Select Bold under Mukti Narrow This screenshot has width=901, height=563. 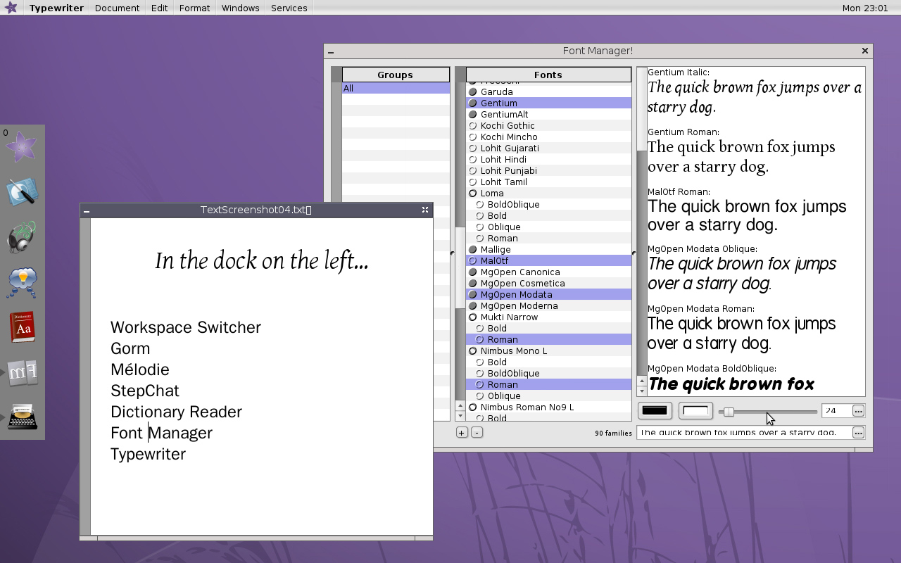point(548,329)
